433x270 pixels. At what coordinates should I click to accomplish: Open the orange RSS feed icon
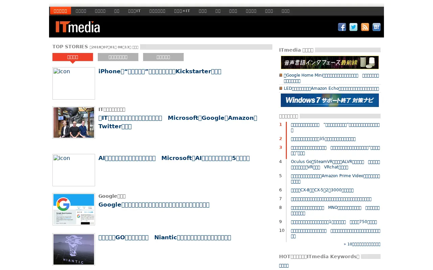click(365, 27)
